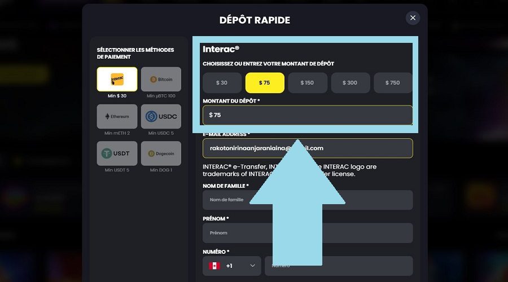Click the Numéro phone input field
Viewport: 508px width, 282px height.
point(339,266)
